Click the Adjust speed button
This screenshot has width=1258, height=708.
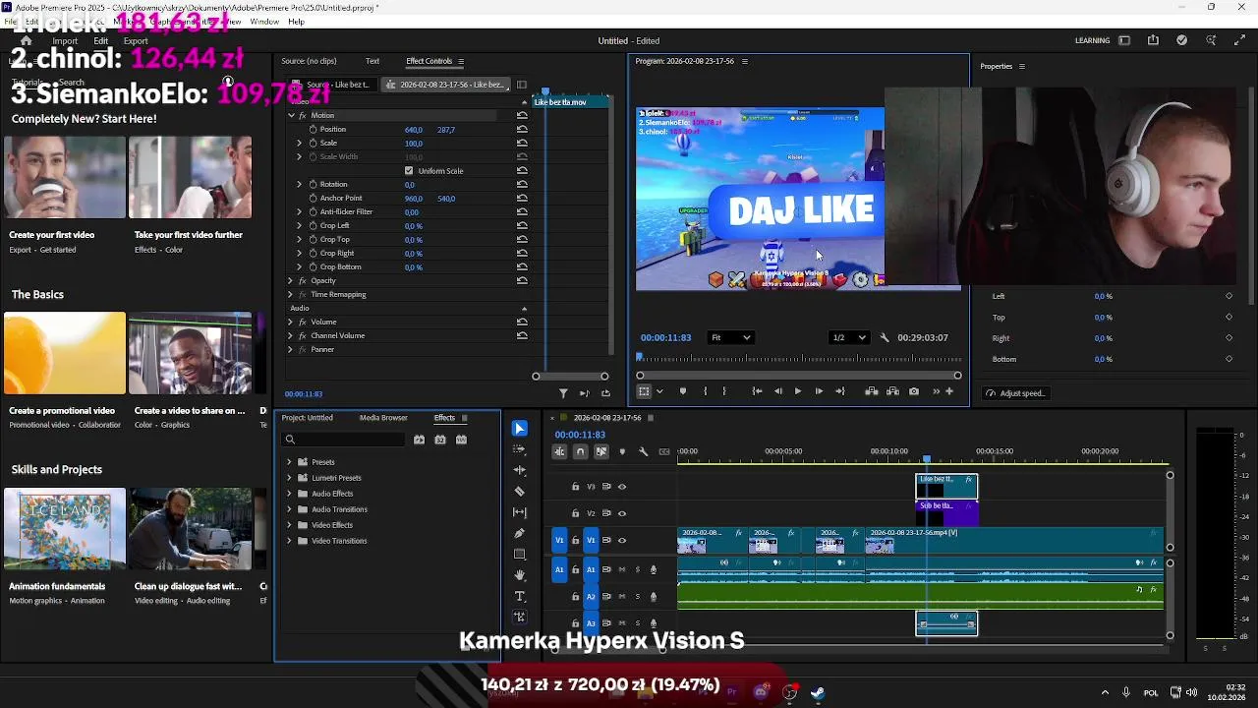point(1016,393)
